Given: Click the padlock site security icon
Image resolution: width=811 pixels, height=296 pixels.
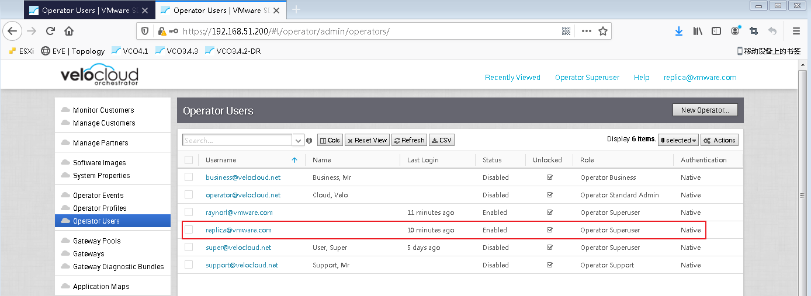Looking at the screenshot, I should coord(162,31).
